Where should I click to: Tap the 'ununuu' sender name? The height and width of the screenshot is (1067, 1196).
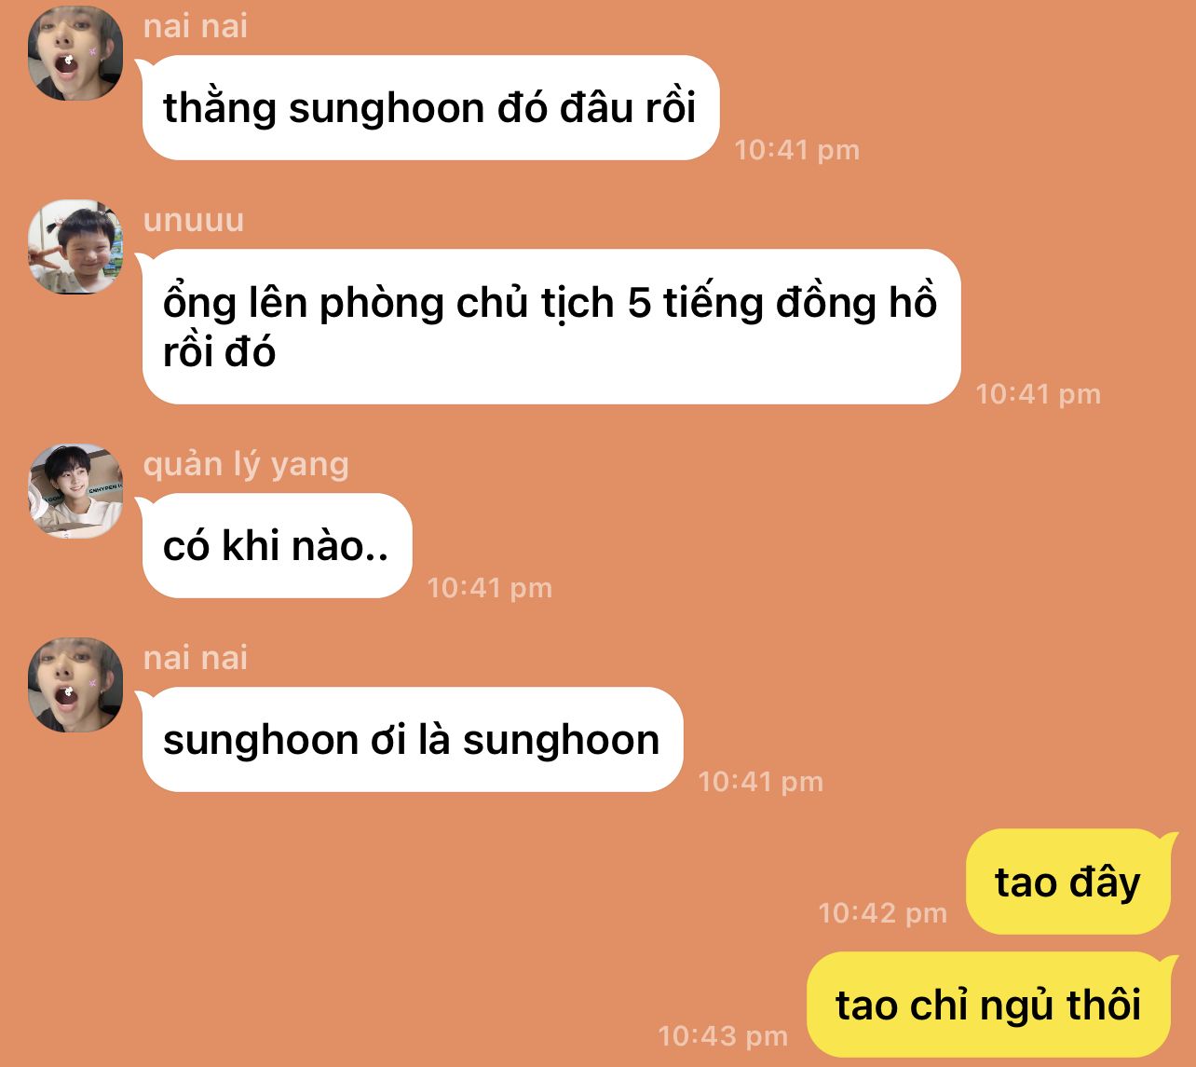pyautogui.click(x=194, y=221)
